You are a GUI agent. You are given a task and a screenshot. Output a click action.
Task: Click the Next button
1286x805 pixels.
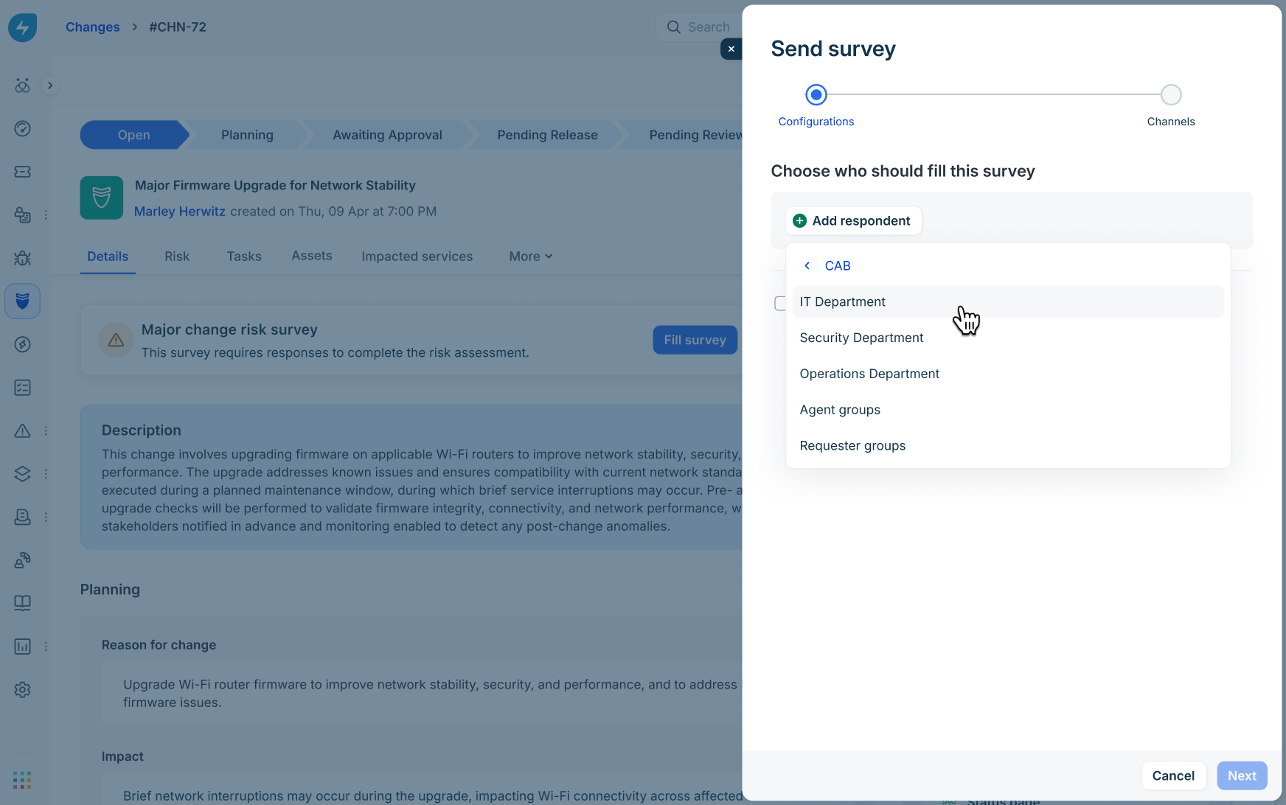pyautogui.click(x=1242, y=776)
